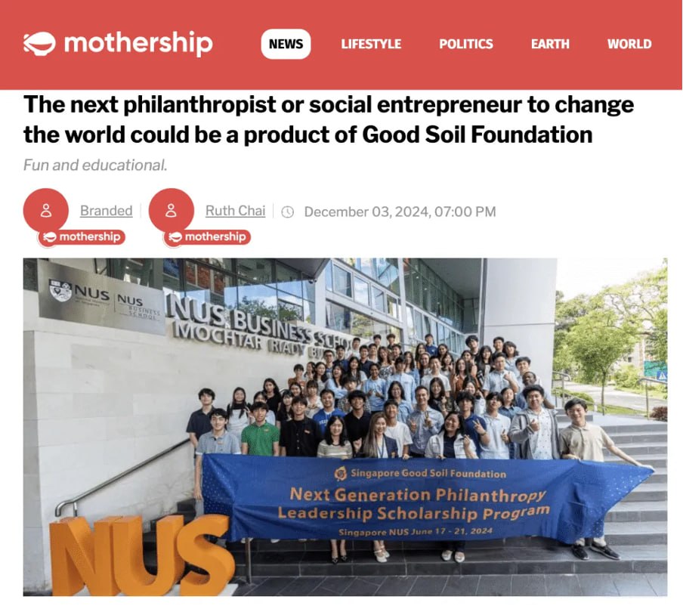Open the Branded author link
The height and width of the screenshot is (609, 683).
[x=107, y=211]
